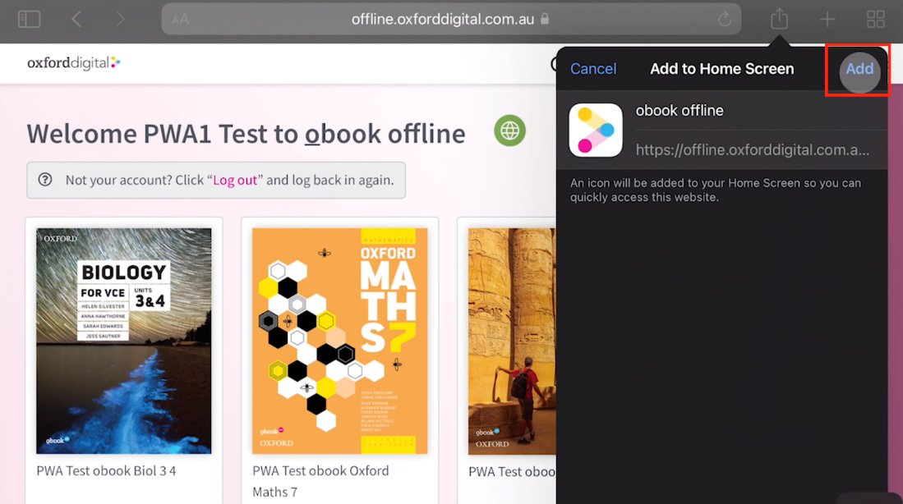903x504 pixels.
Task: Cancel the Add to Home Screen dialog
Action: (593, 69)
